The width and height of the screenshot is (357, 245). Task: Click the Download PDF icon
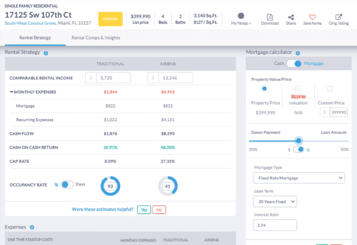coord(270,16)
